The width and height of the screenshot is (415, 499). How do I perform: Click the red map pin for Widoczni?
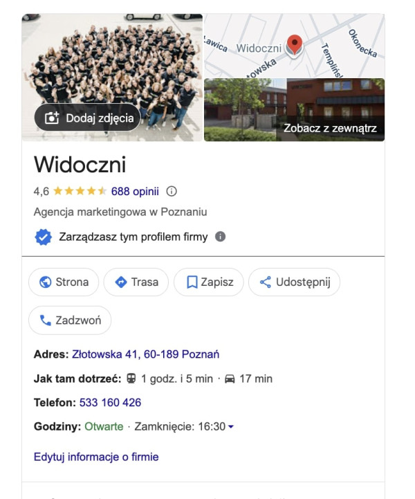coord(295,44)
